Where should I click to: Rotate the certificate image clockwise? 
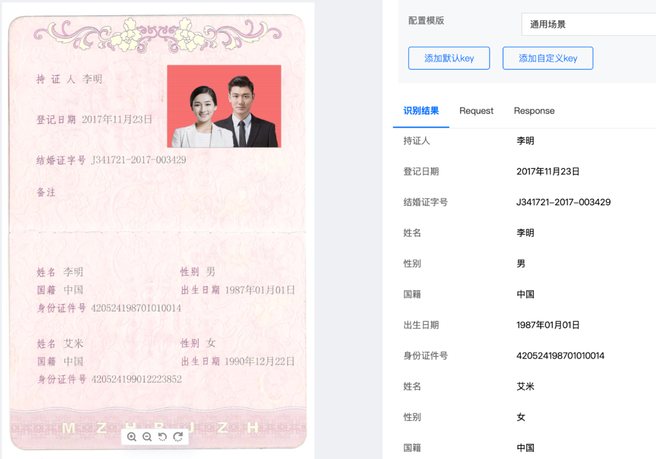(x=178, y=437)
